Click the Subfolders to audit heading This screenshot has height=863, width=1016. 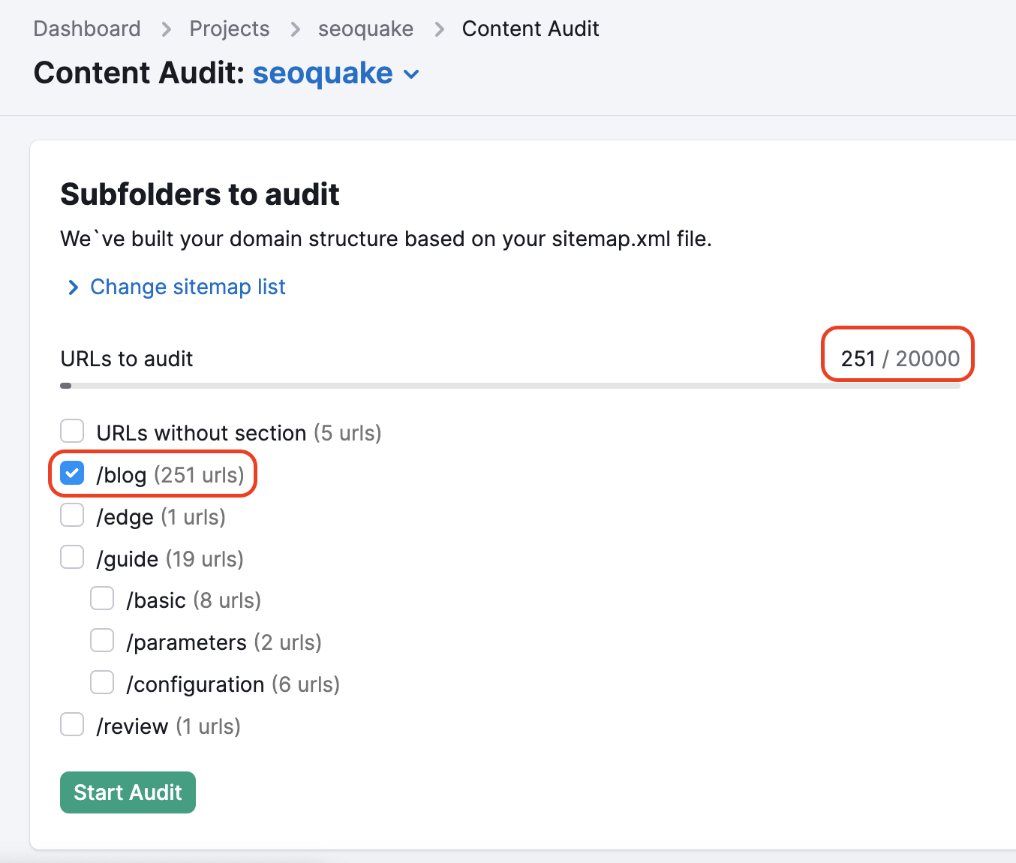(200, 194)
